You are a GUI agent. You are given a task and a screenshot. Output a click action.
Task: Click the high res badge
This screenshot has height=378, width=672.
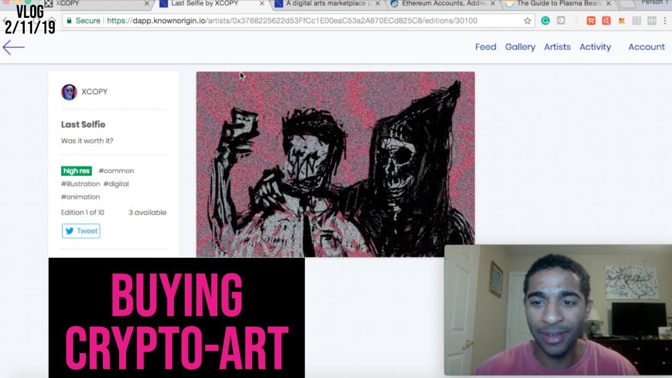point(77,171)
